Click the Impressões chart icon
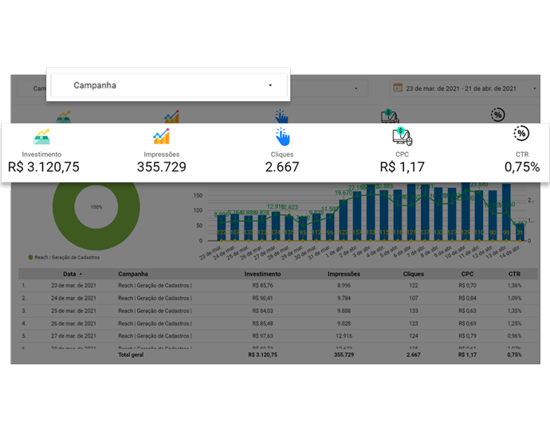This screenshot has width=550, height=427. pos(161,136)
